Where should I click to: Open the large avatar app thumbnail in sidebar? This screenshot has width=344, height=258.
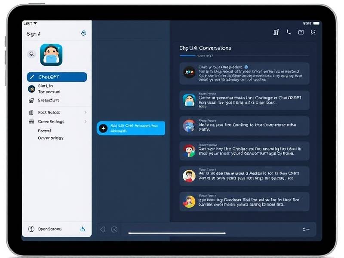tap(51, 55)
